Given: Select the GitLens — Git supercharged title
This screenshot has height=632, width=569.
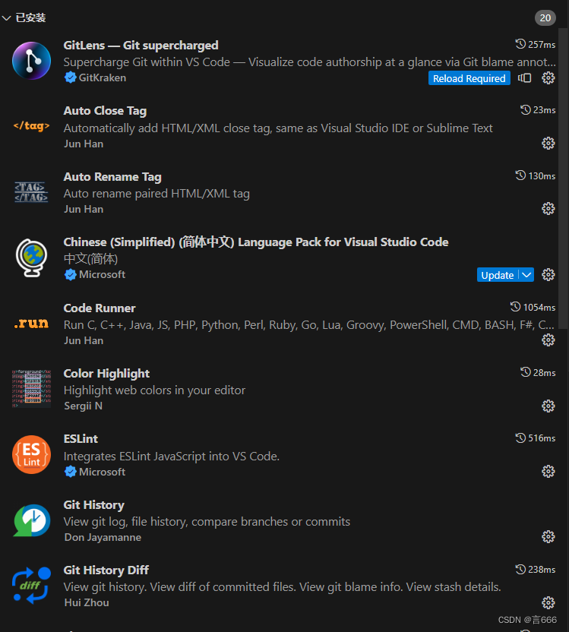Looking at the screenshot, I should pos(141,45).
